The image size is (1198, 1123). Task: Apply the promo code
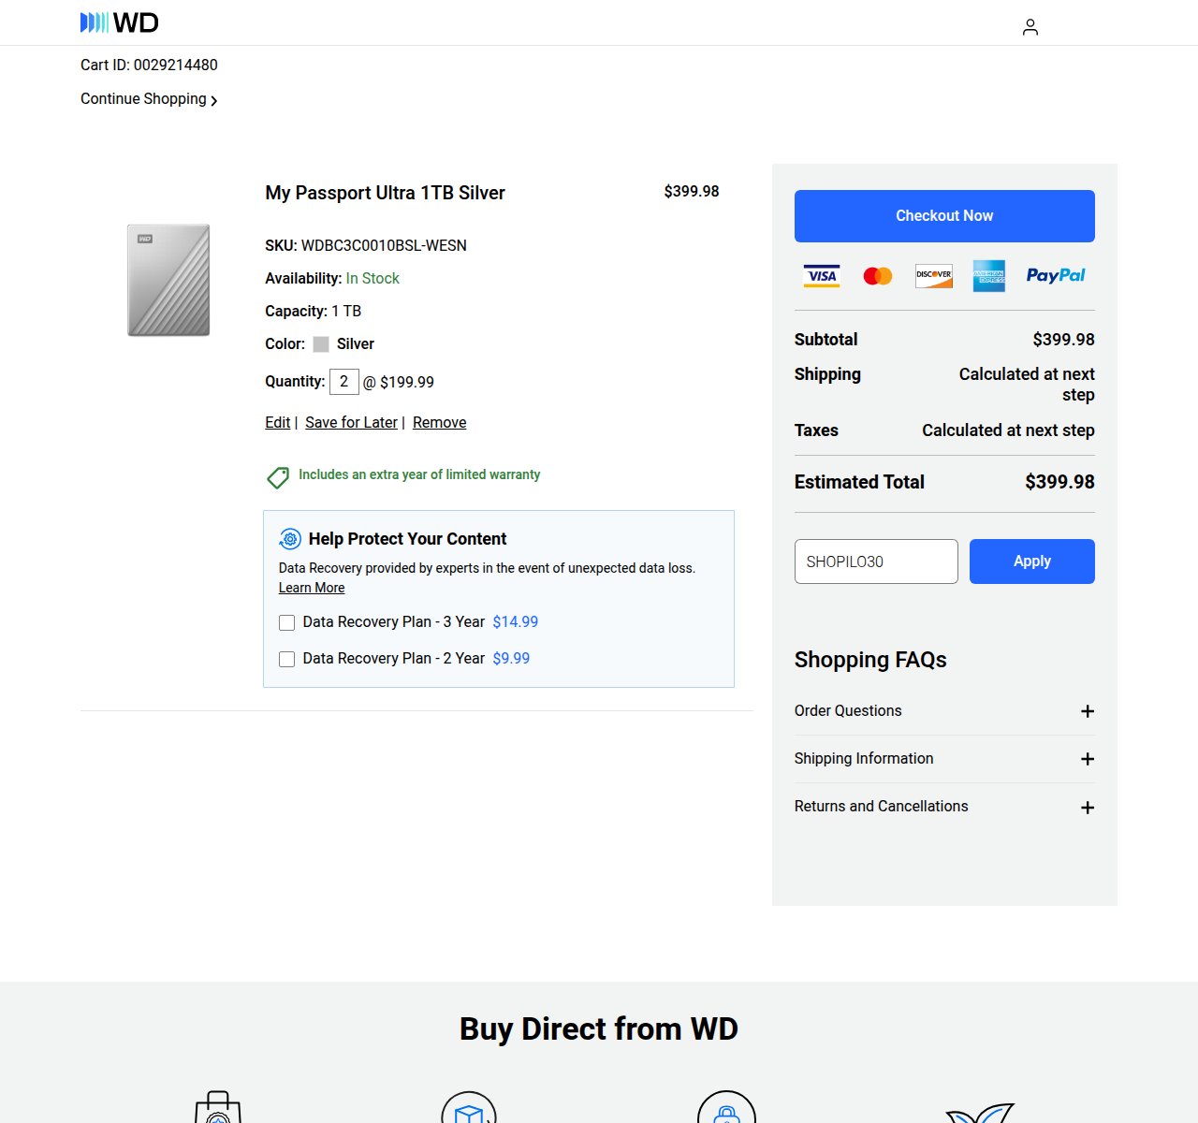1032,561
